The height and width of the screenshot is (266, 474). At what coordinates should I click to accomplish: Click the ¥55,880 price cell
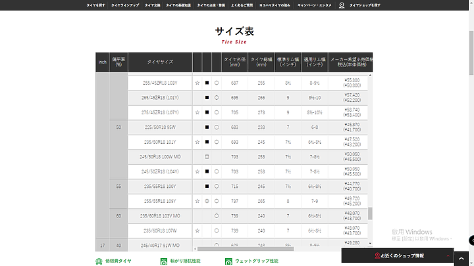tap(348, 83)
